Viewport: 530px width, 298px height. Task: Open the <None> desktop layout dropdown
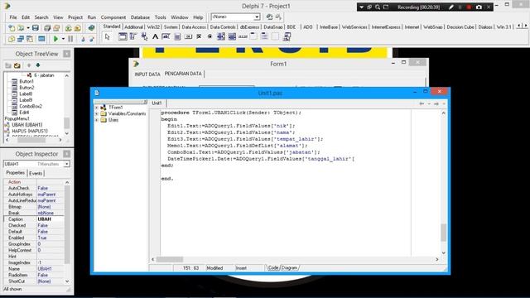pyautogui.click(x=257, y=17)
